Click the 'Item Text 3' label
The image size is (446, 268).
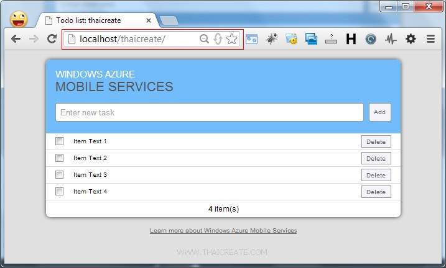90,175
